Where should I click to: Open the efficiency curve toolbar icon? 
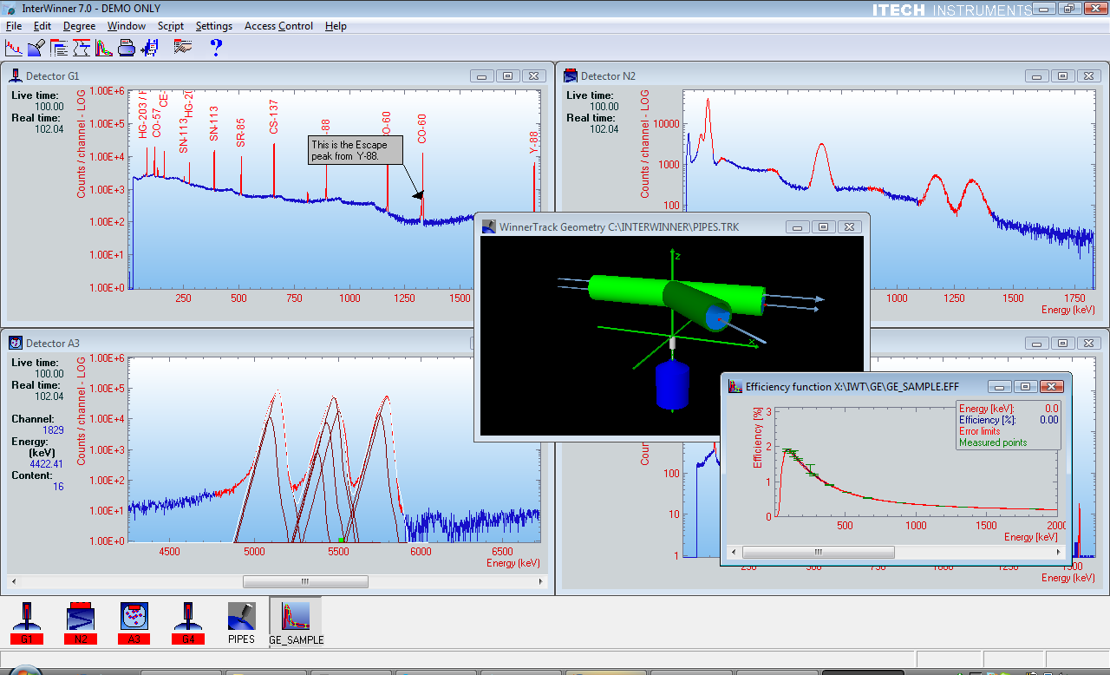[x=104, y=48]
